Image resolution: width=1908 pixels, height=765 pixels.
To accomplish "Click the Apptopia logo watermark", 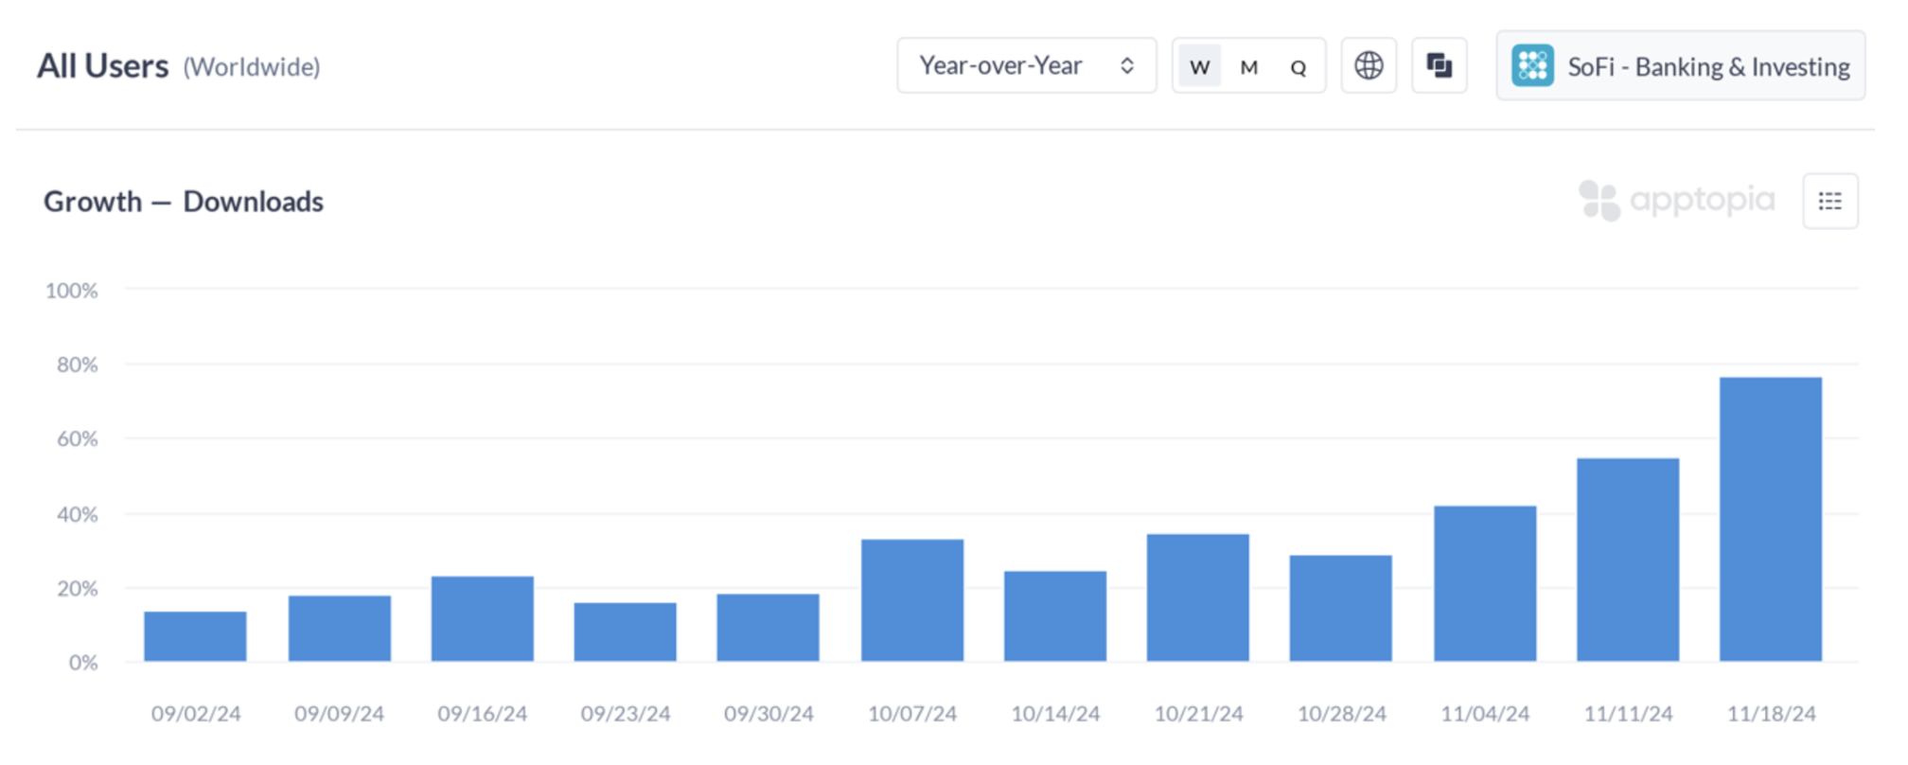I will pyautogui.click(x=1676, y=200).
